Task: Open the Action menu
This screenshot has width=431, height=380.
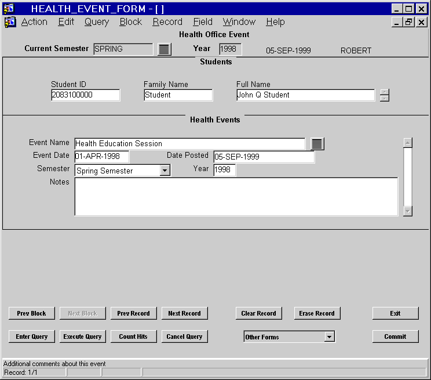Action: coord(34,21)
